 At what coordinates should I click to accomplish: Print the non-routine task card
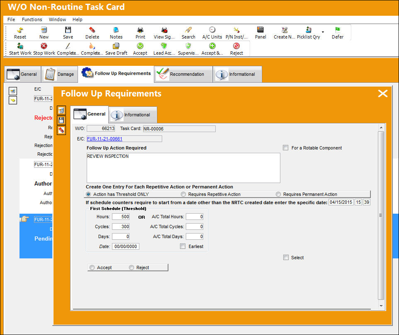coord(140,30)
